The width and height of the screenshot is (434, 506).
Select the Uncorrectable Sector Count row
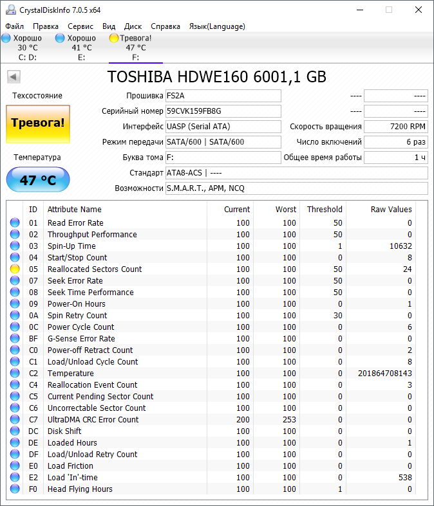(211, 408)
